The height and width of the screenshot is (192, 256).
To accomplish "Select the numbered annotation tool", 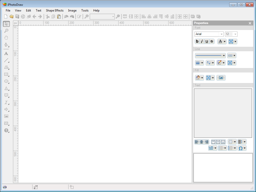I will [x=6, y=130].
